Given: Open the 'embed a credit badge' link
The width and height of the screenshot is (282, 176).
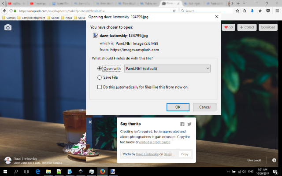Looking at the screenshot, I should point(155,142).
